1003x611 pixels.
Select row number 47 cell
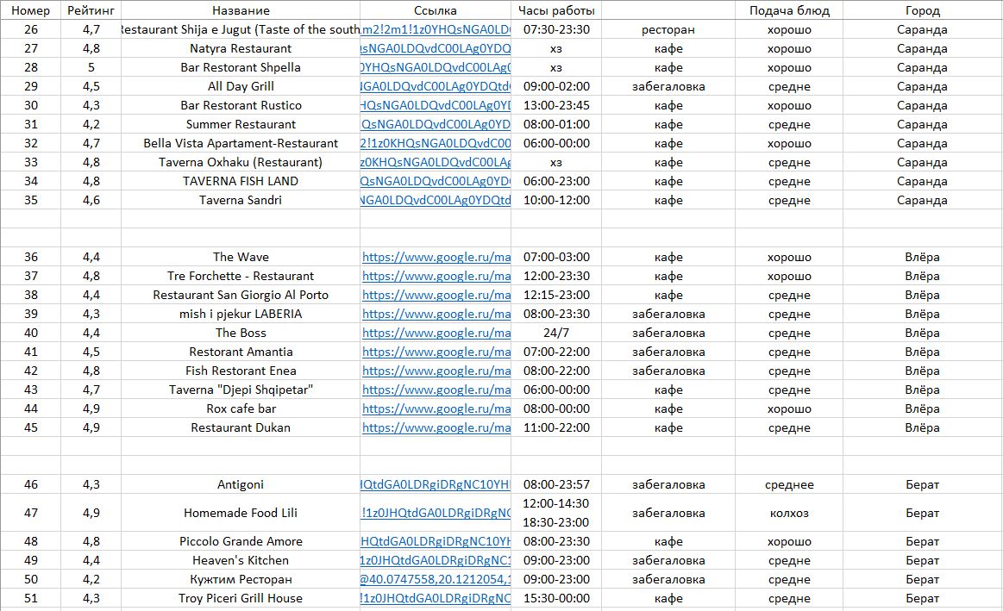[x=31, y=513]
